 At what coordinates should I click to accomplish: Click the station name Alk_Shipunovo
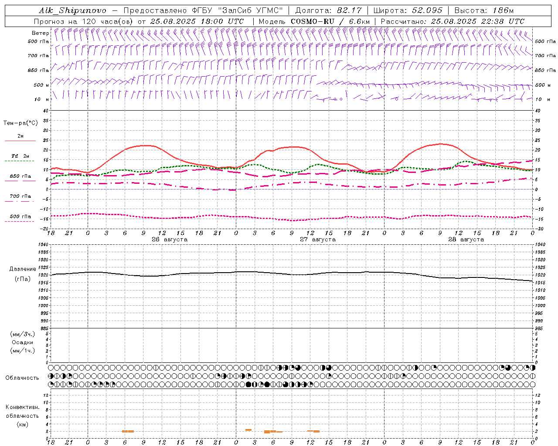pos(72,10)
